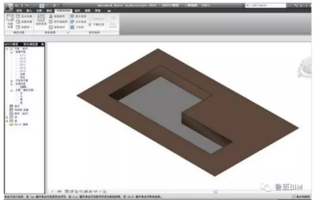
Task: Collapse the 3D Views tree node
Action: pos(11,84)
